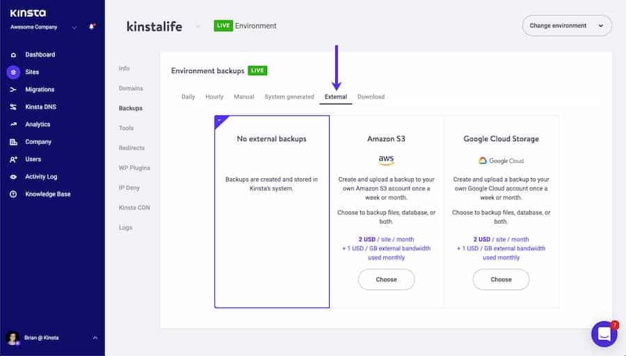Click the Dashboard home icon
The height and width of the screenshot is (356, 626).
(13, 55)
